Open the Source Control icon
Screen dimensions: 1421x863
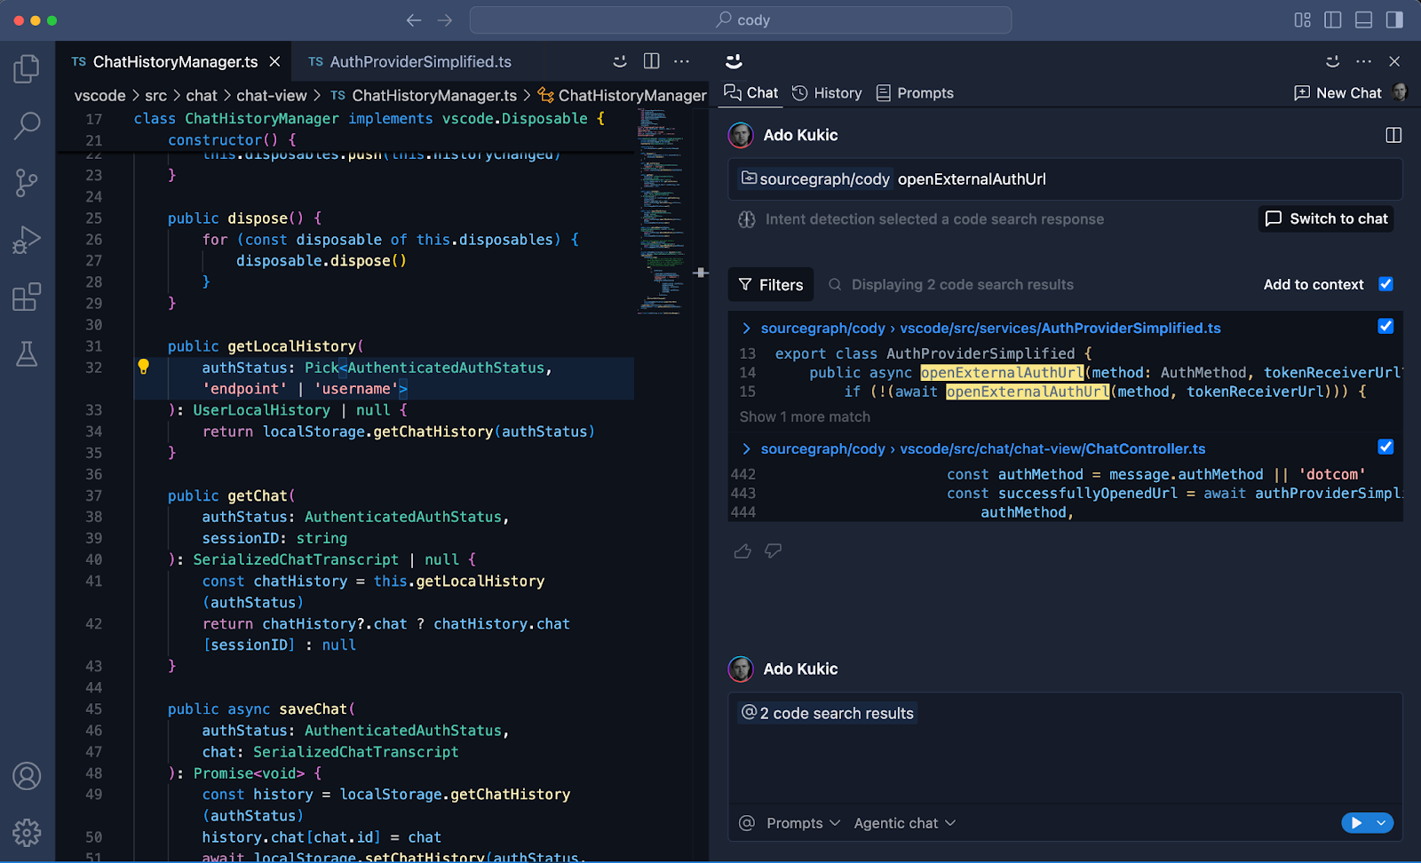coord(27,183)
